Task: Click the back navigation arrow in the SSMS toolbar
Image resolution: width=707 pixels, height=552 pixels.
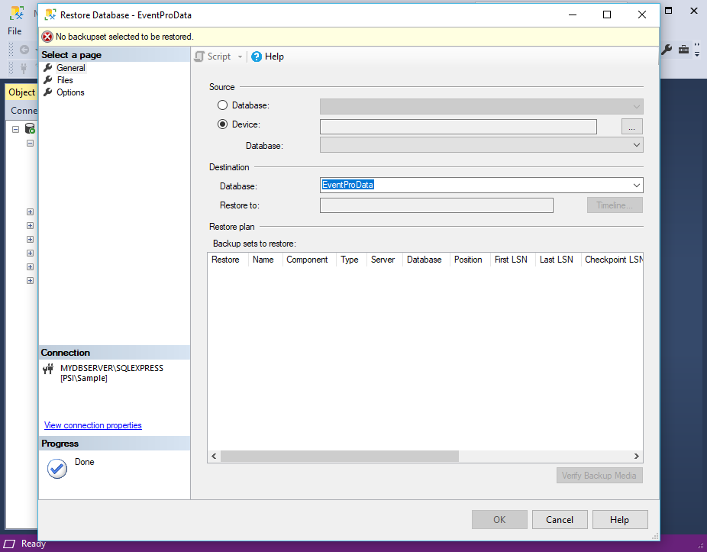Action: [24, 50]
